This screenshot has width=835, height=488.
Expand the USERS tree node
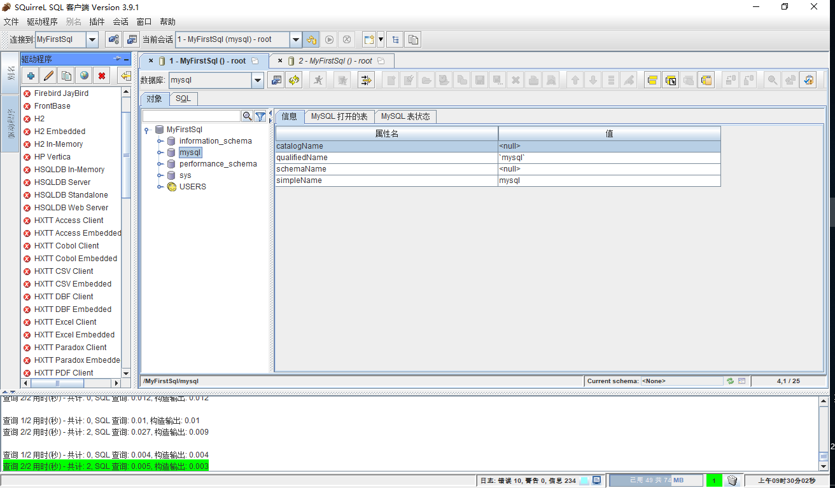tap(160, 187)
